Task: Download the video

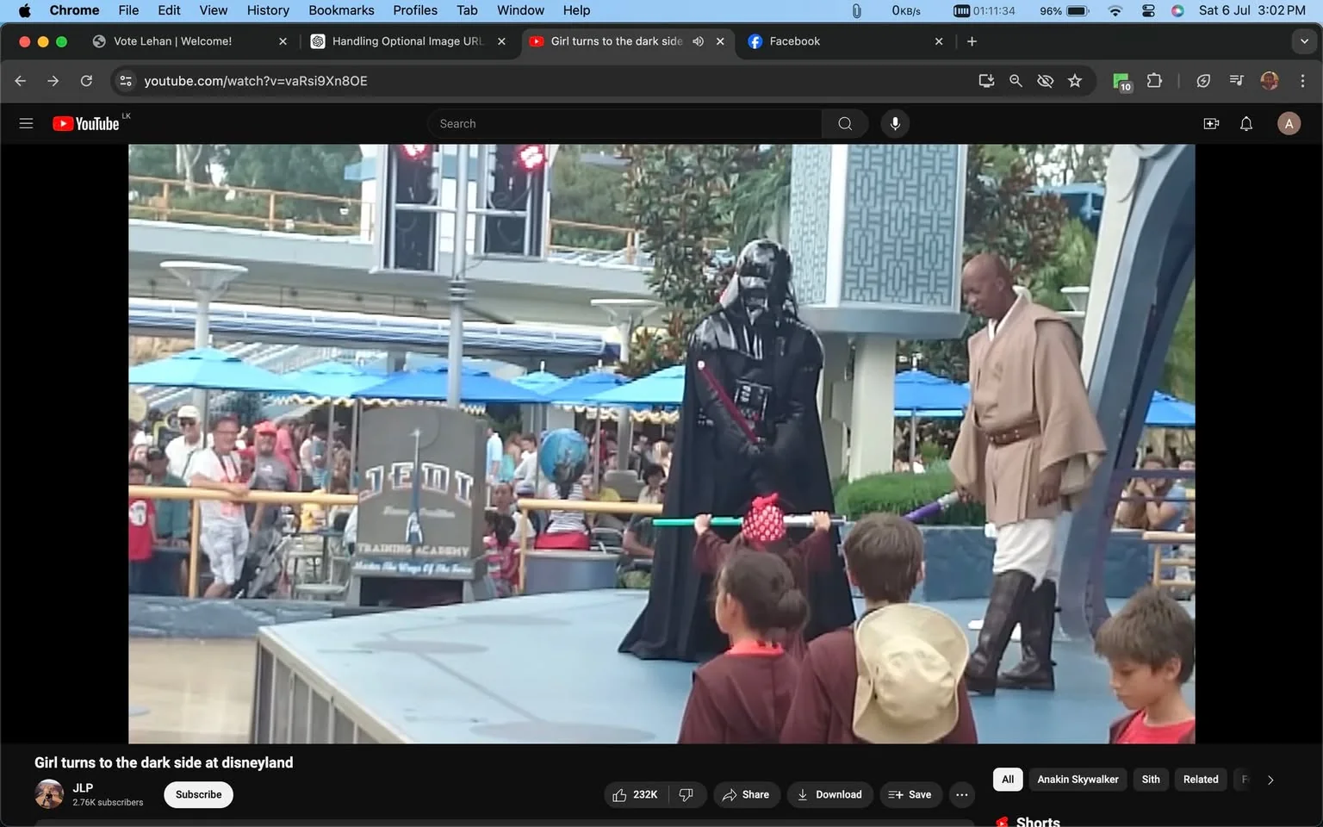Action: (x=829, y=794)
